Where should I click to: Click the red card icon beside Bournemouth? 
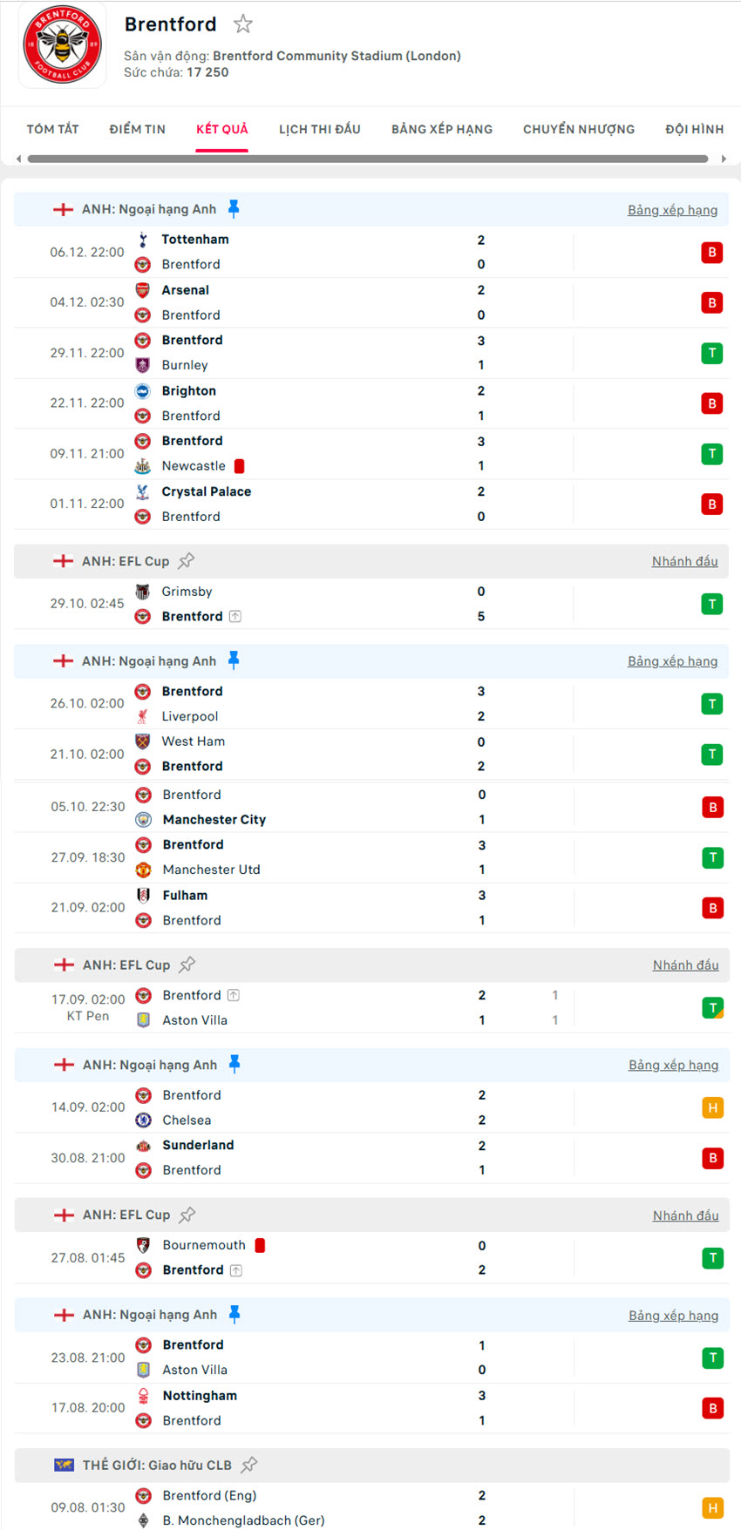coord(260,1244)
